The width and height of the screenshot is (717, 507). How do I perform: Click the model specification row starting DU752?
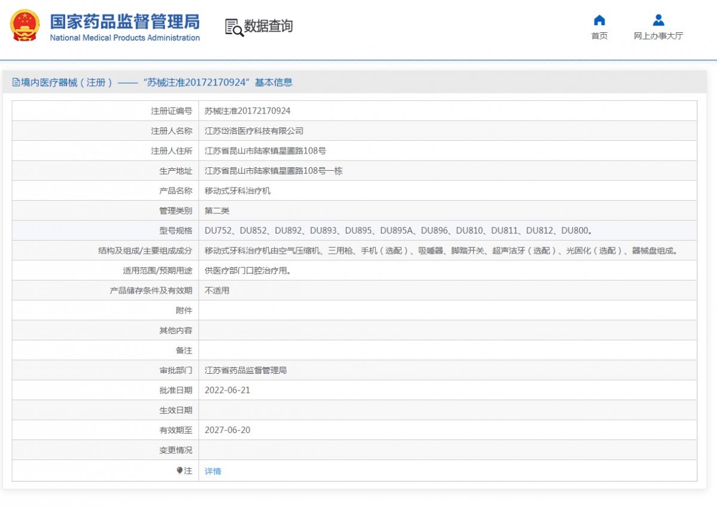(x=398, y=231)
